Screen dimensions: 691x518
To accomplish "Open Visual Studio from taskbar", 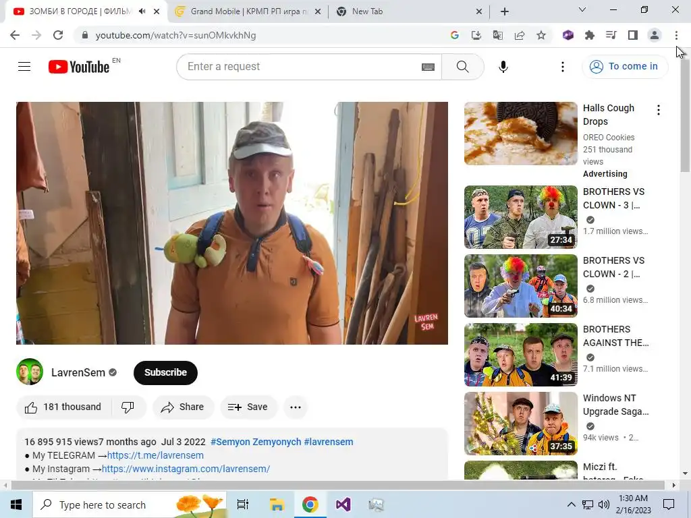I will [x=343, y=505].
